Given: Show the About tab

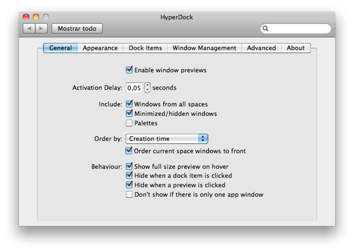Looking at the screenshot, I should pyautogui.click(x=296, y=48).
